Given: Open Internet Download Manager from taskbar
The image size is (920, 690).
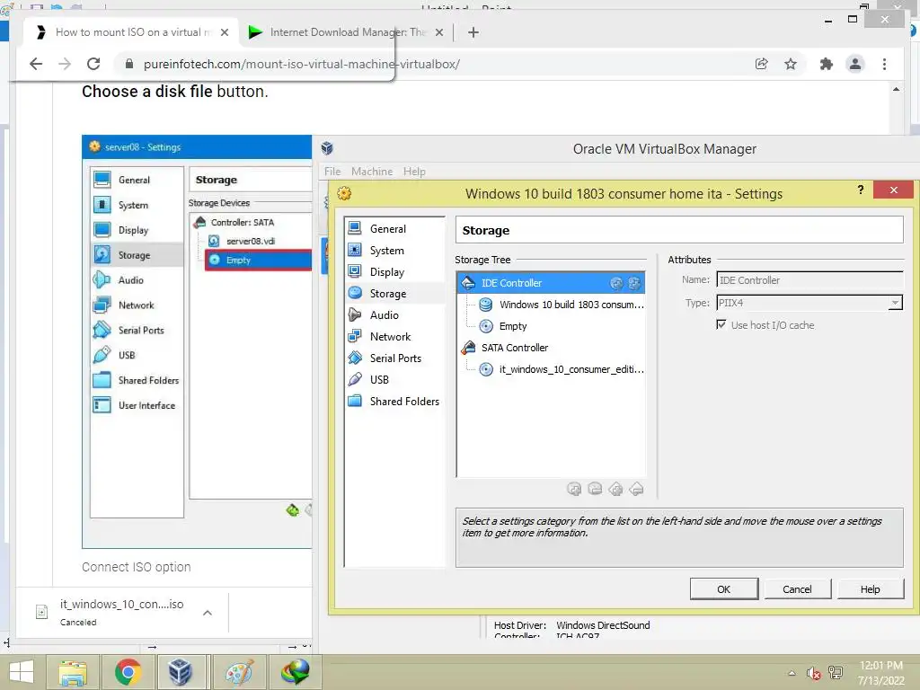Looking at the screenshot, I should [295, 672].
